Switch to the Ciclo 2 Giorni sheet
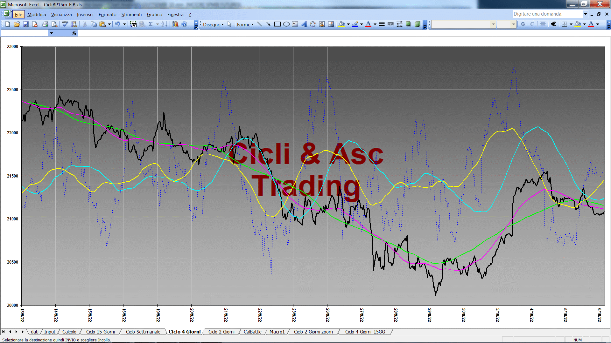The width and height of the screenshot is (611, 343). [221, 332]
